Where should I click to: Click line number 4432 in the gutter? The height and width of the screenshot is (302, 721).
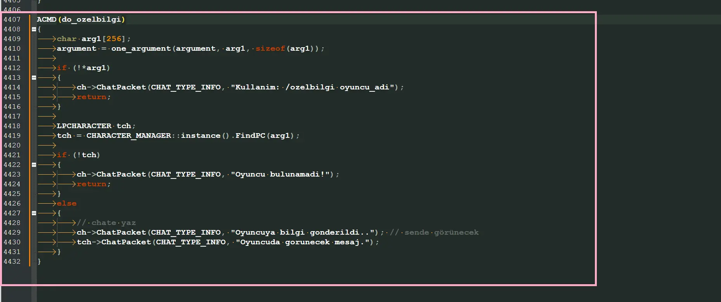12,261
